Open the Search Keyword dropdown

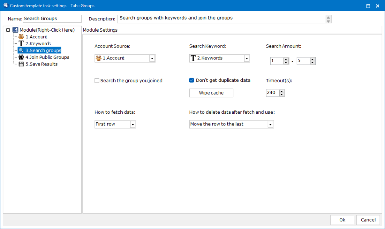(x=247, y=58)
